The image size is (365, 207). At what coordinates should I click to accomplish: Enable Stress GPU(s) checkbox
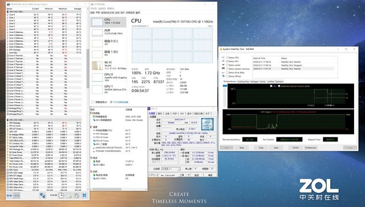(x=228, y=76)
